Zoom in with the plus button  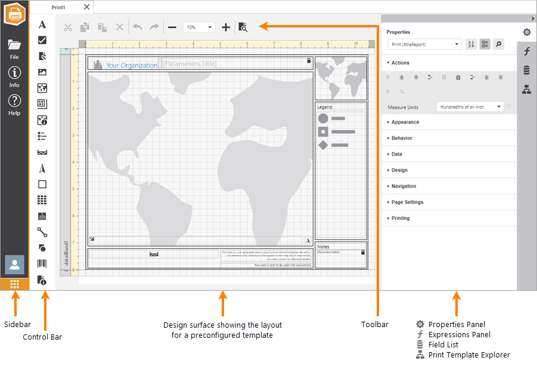tap(226, 27)
